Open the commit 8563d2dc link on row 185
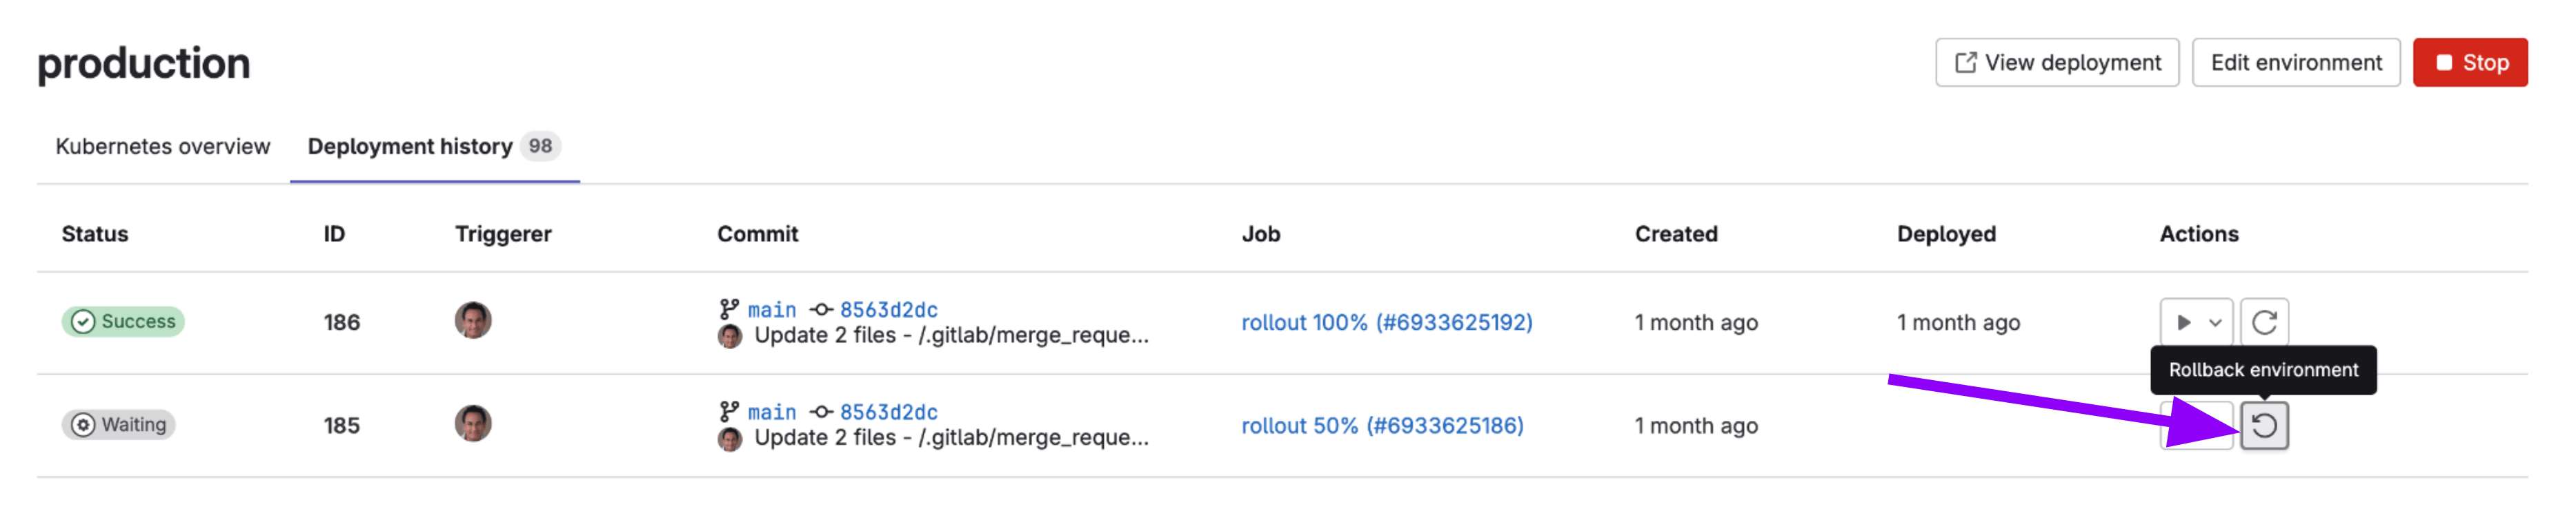The height and width of the screenshot is (522, 2576). [x=890, y=413]
